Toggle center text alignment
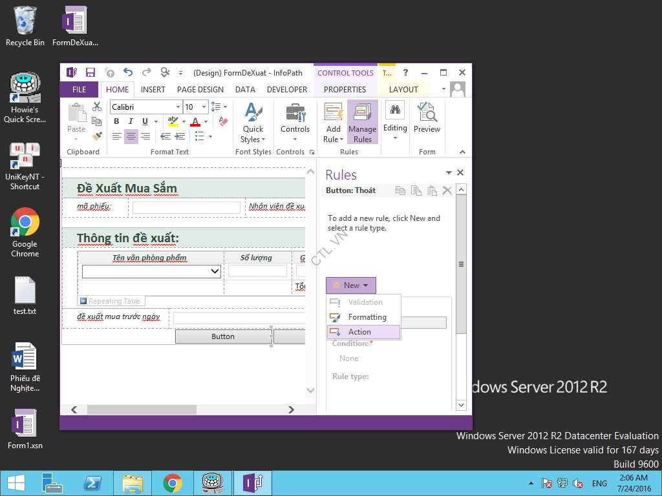Screen dimensions: 662x496 131,136
